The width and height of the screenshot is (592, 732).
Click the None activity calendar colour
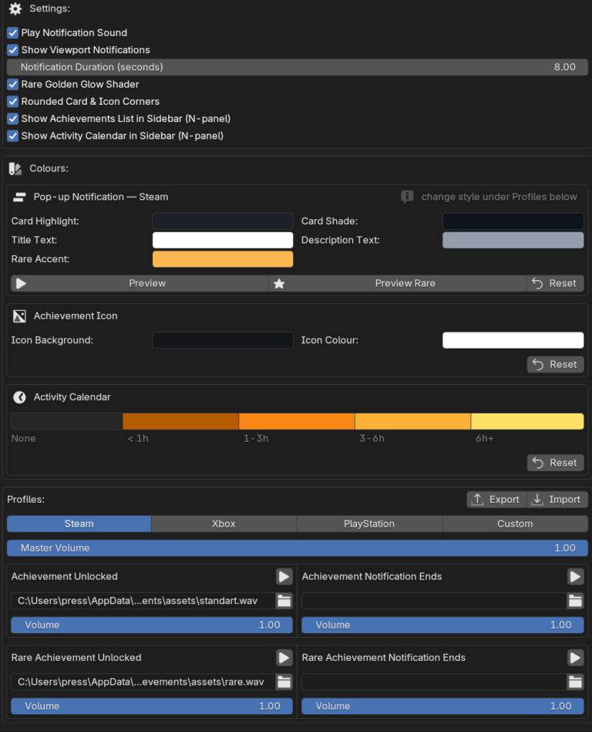coord(67,421)
